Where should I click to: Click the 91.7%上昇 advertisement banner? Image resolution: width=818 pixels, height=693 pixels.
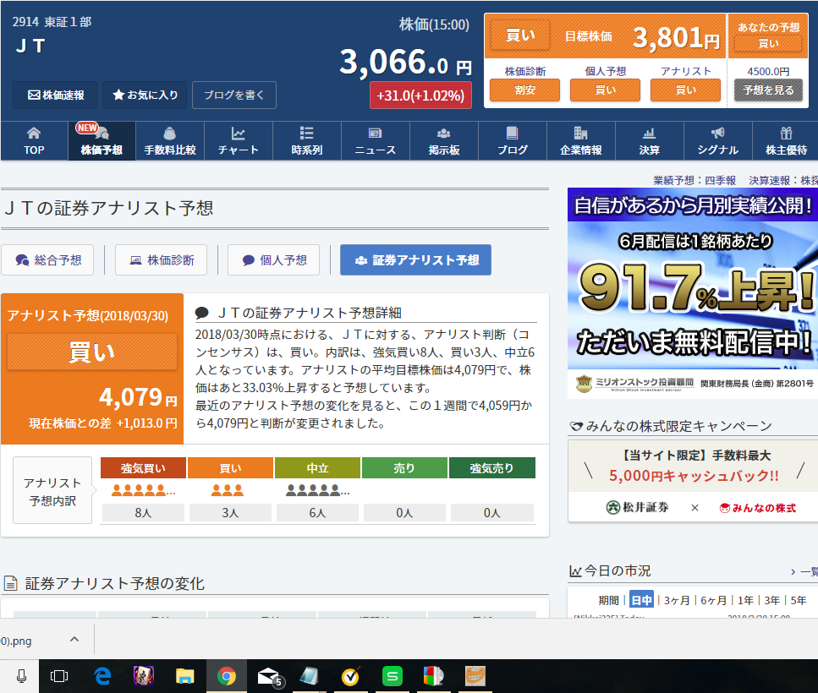[692, 292]
